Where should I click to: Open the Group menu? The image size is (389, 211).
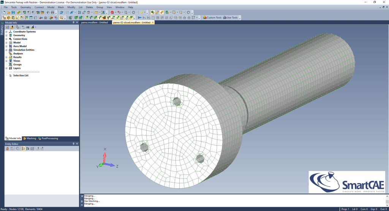point(100,7)
